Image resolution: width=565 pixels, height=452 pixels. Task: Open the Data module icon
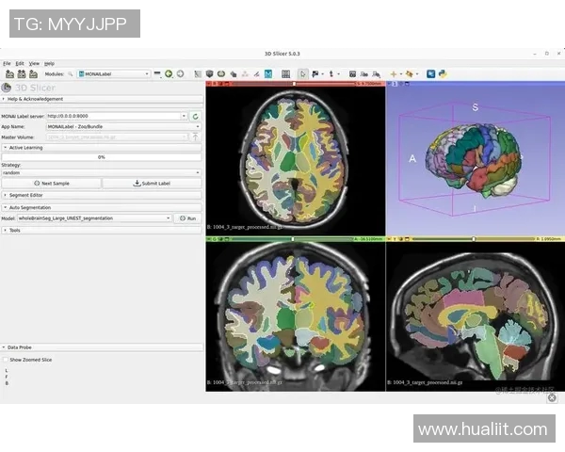[x=198, y=73]
